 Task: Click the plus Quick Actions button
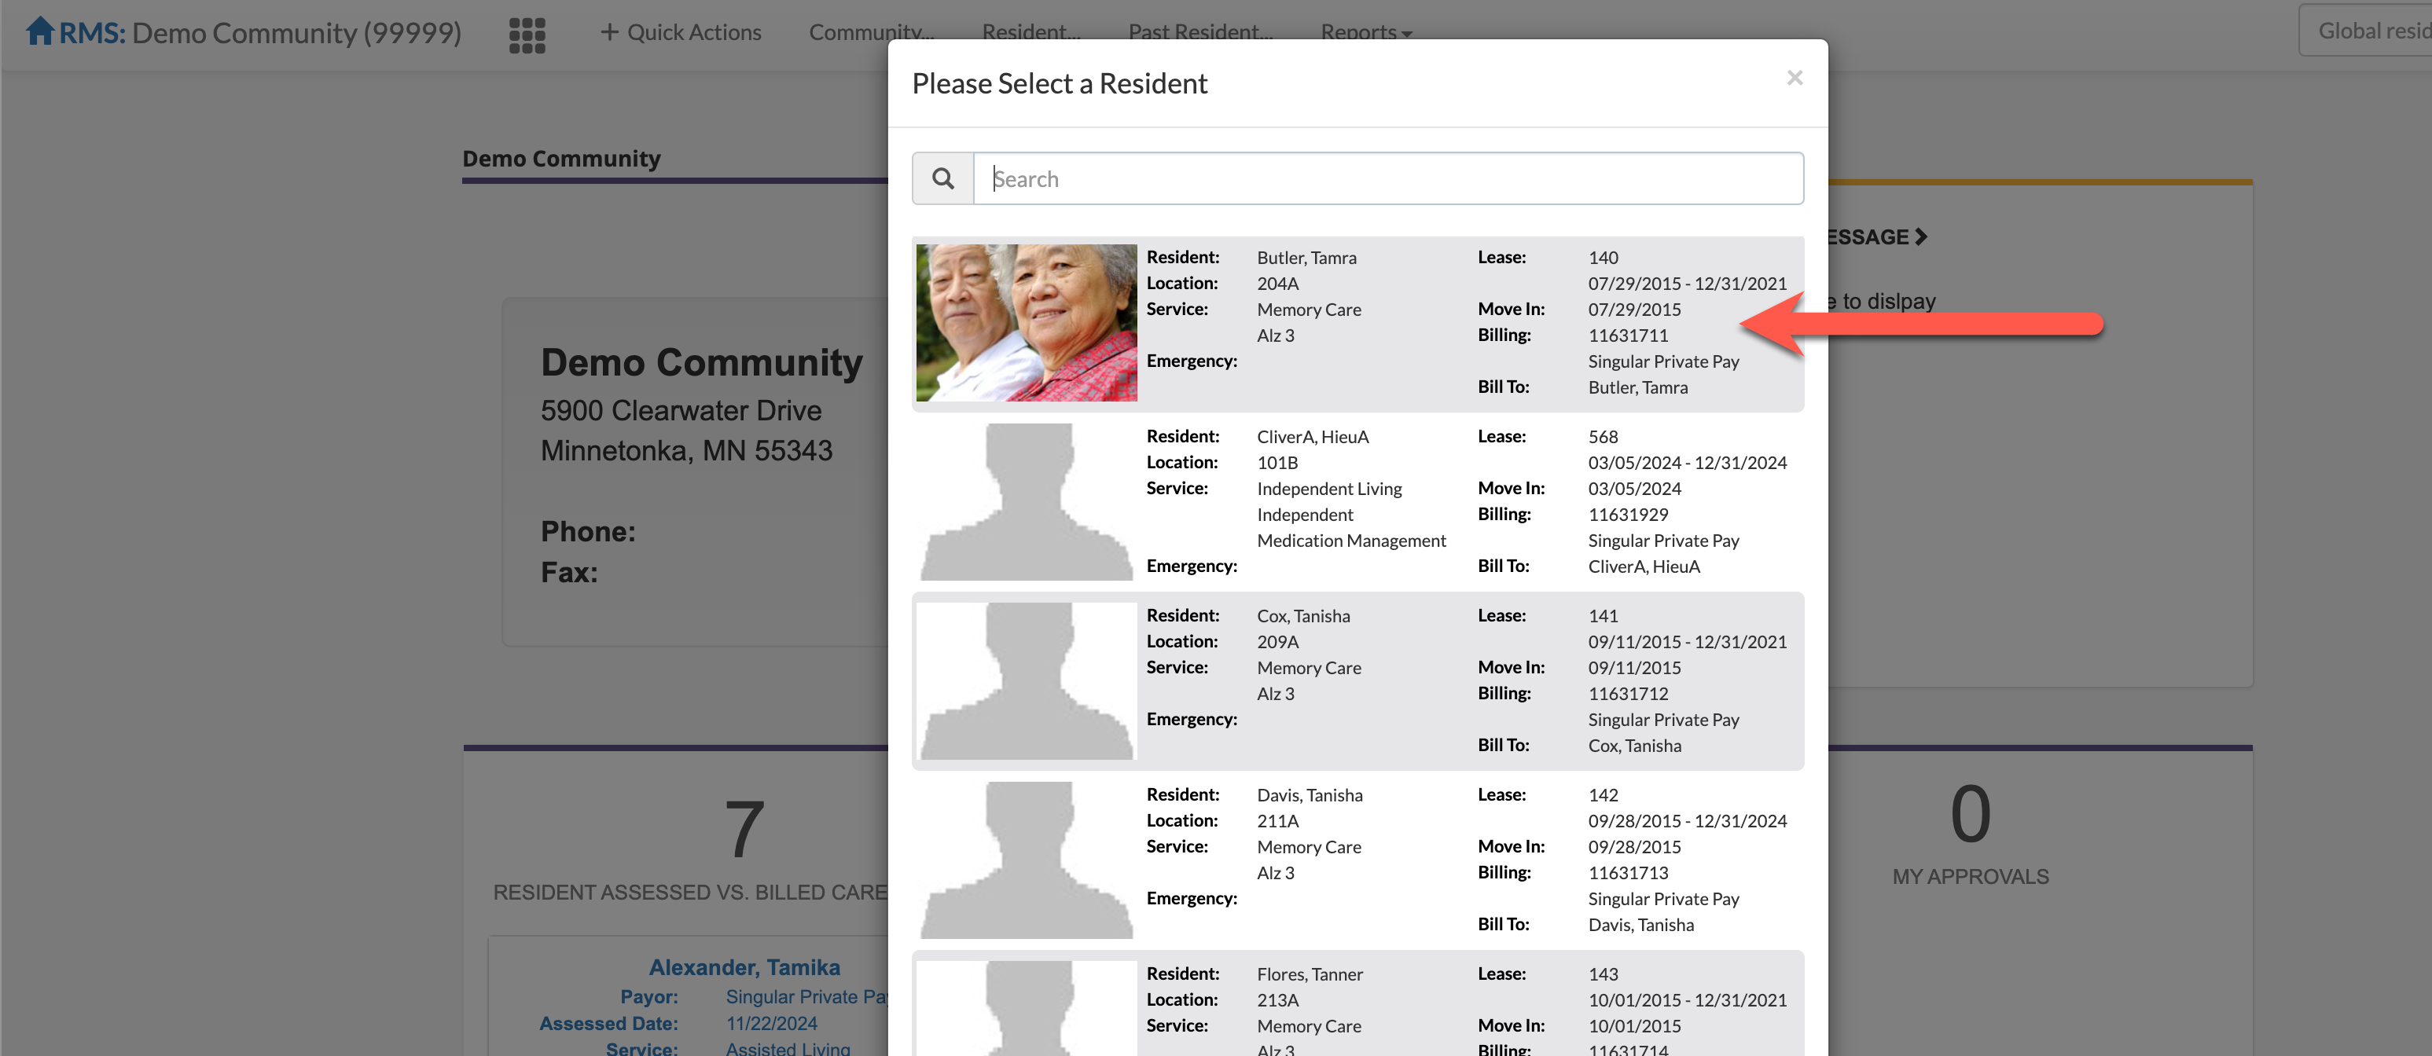click(681, 32)
